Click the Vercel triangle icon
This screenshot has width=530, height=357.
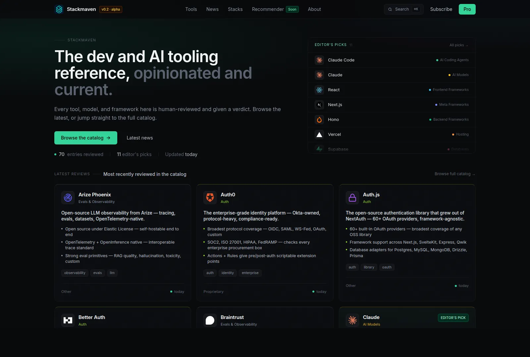click(x=319, y=135)
